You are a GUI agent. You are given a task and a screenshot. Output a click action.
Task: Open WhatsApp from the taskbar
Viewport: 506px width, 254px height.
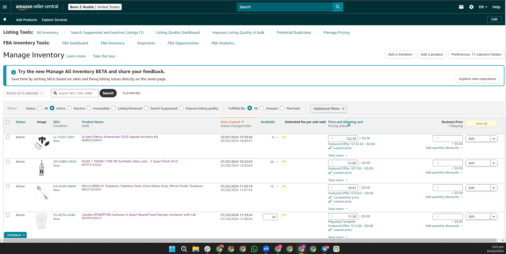point(254,249)
